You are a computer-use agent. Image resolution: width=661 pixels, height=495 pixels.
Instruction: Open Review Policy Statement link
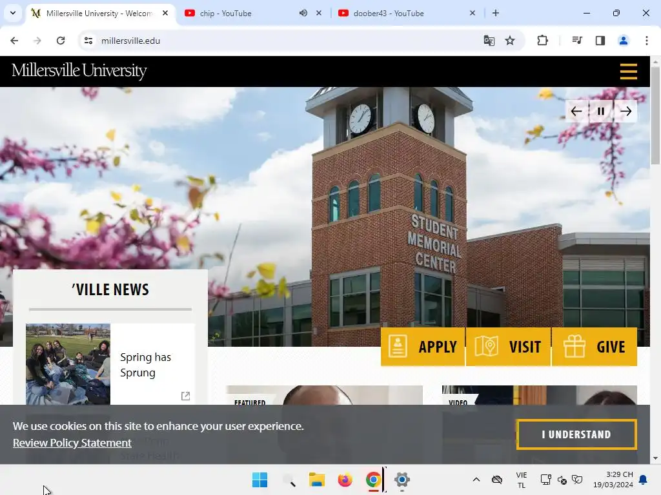coord(72,443)
